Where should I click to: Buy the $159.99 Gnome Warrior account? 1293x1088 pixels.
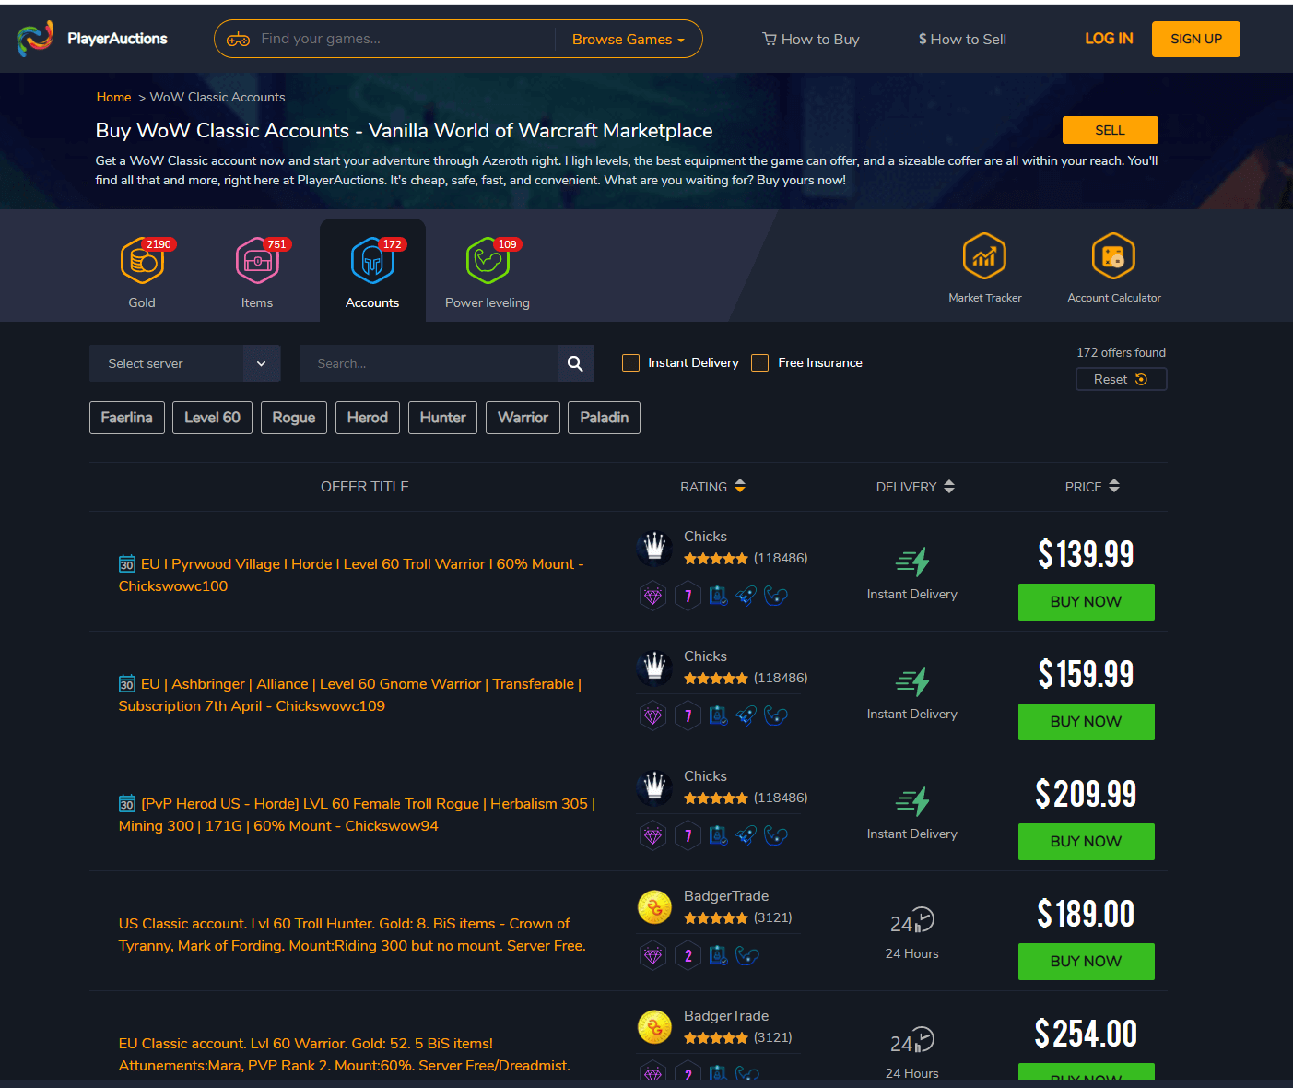point(1086,722)
